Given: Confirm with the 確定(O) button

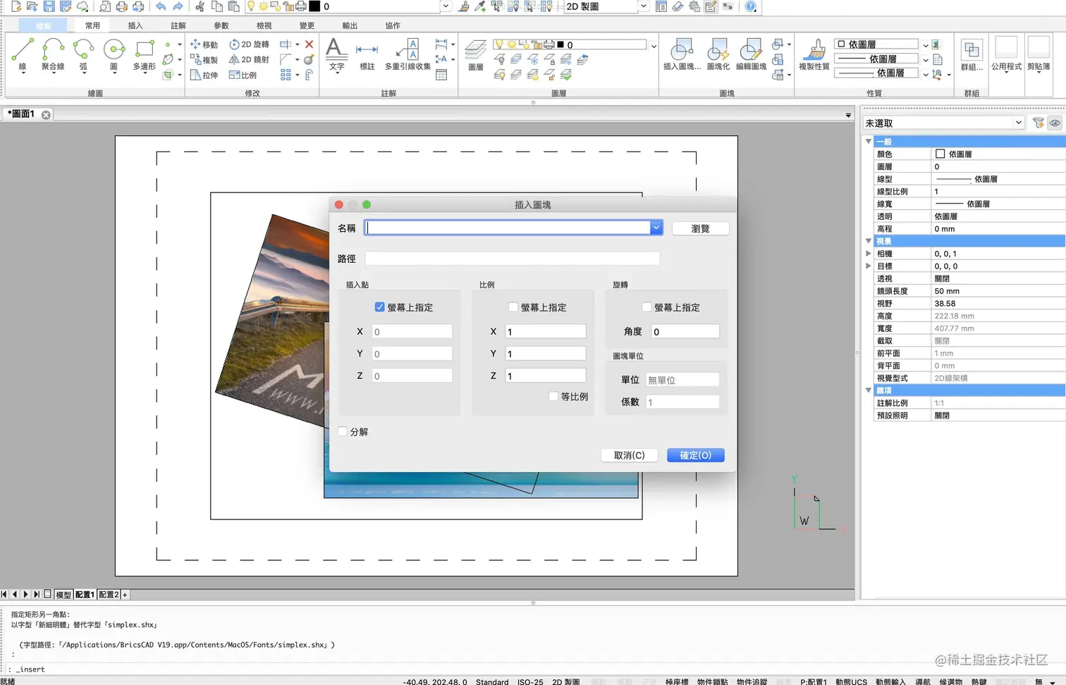Looking at the screenshot, I should pyautogui.click(x=695, y=455).
